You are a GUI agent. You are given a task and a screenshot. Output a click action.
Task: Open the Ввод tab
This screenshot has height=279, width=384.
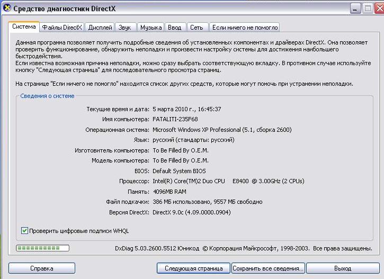click(x=175, y=28)
